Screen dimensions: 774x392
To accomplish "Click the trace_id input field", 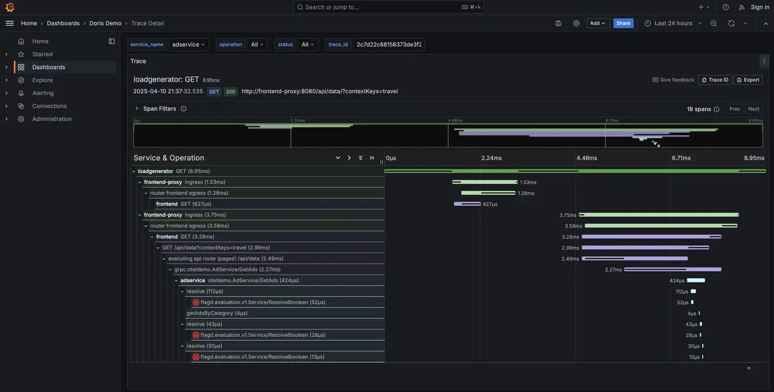I will 389,45.
